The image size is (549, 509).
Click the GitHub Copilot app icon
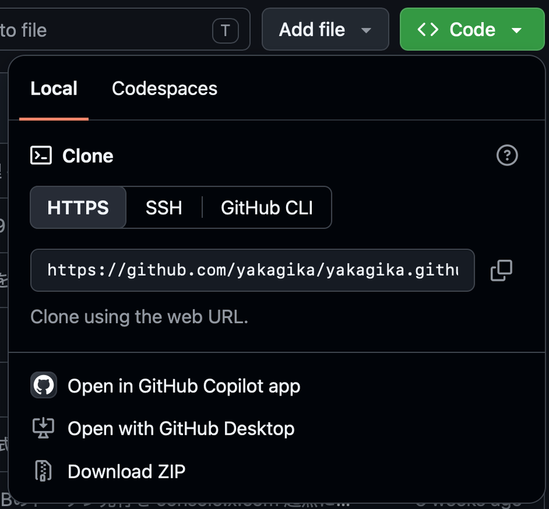[x=43, y=385]
